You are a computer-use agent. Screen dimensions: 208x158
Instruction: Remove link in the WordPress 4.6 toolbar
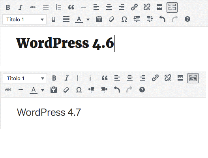click(147, 7)
